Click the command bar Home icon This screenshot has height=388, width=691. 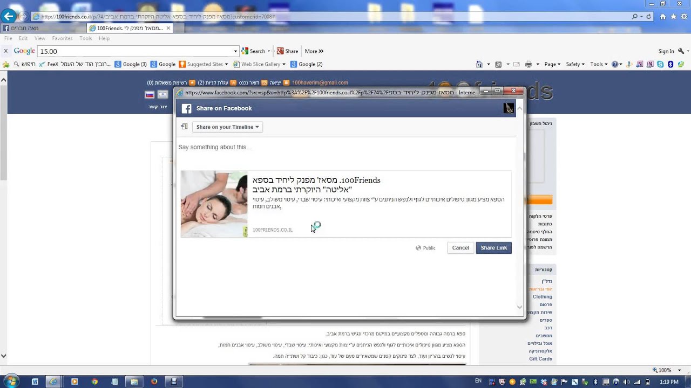pos(479,64)
